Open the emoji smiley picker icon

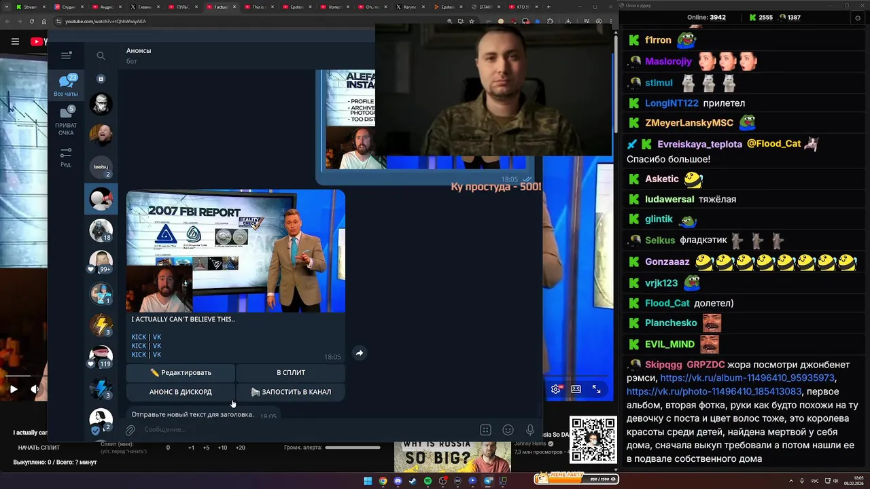(508, 430)
